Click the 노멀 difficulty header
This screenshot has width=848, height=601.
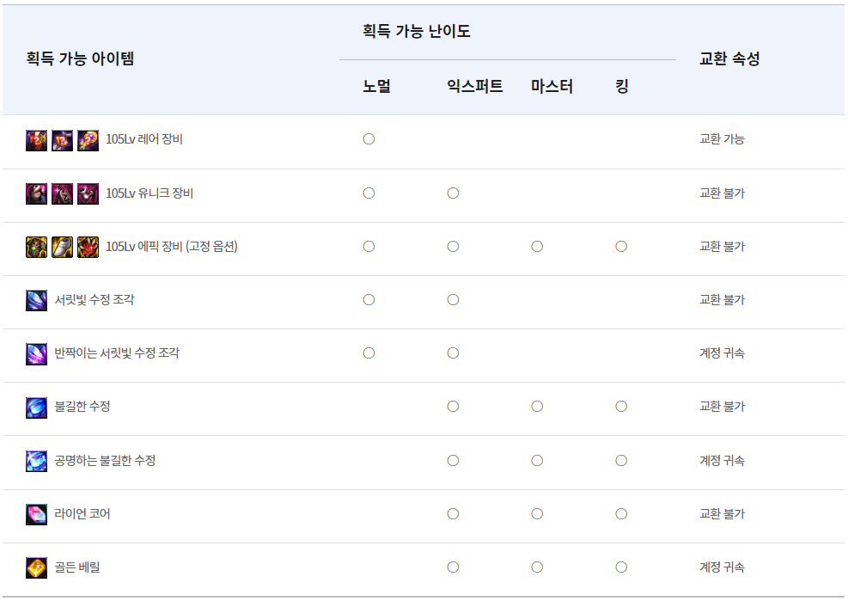point(376,86)
